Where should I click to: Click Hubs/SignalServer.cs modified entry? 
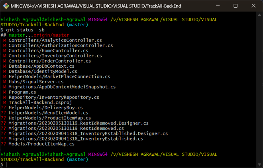click(x=36, y=82)
